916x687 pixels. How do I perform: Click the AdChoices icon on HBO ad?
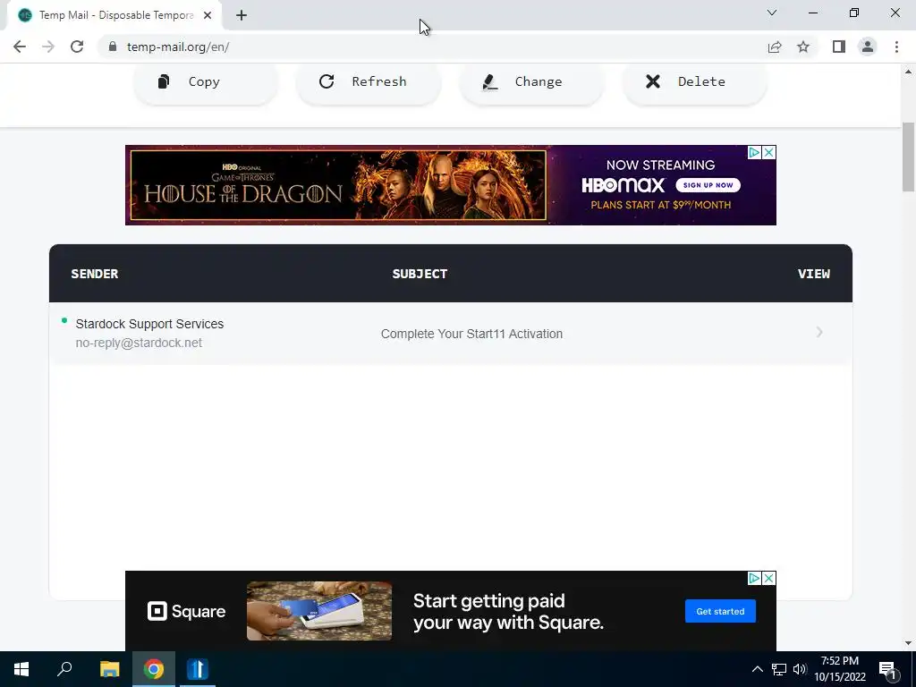click(x=754, y=152)
